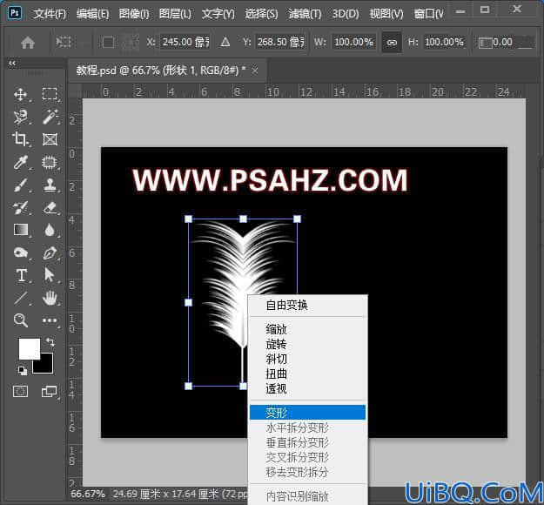Viewport: 544px width, 505px height.
Task: Click the Y position input field
Action: point(280,43)
